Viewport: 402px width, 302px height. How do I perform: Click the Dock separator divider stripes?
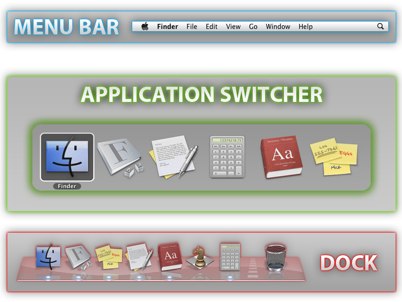pos(253,268)
